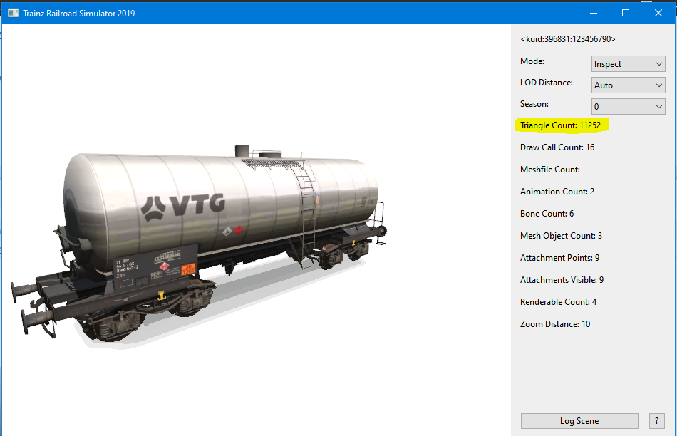Click the Attachment Points: 9 text

[x=560, y=258]
